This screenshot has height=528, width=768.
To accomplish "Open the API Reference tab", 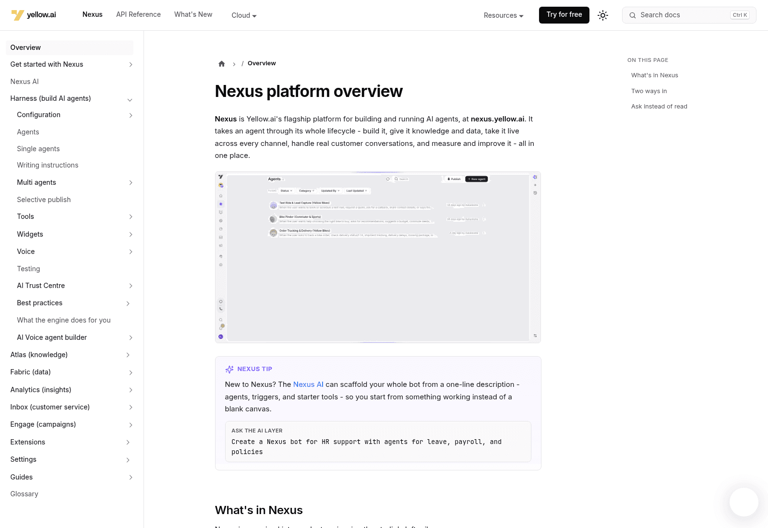I will pyautogui.click(x=138, y=14).
